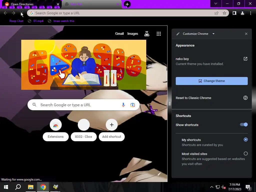Open the lmao watch this bookmark
256x192 pixels.
tap(61, 21)
